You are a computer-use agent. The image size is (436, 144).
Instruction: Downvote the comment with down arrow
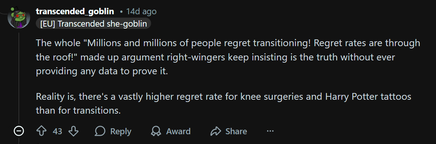coord(73,131)
